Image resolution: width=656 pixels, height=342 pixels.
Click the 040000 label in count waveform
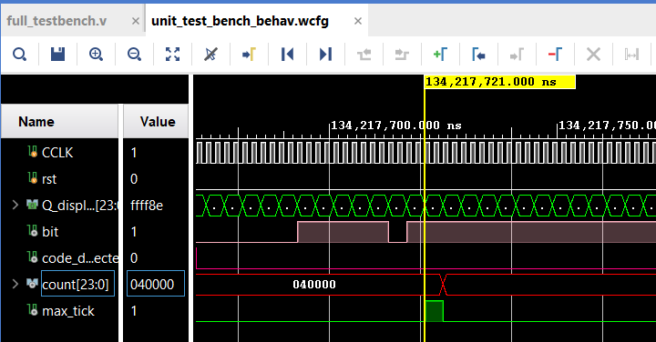(314, 285)
